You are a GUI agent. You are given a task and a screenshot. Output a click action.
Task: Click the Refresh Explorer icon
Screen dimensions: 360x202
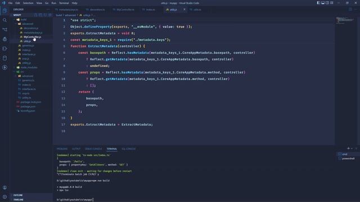click(45, 15)
